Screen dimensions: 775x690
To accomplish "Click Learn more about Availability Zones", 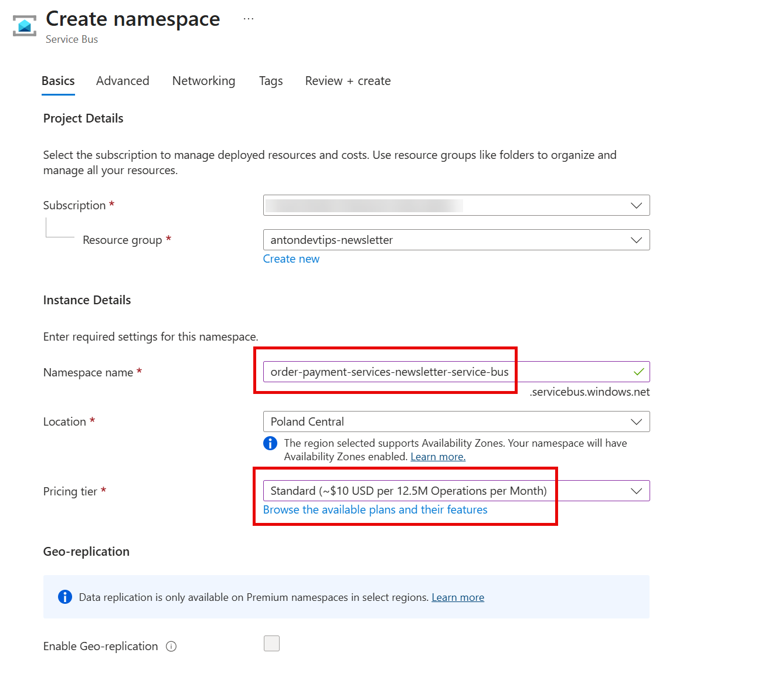I will [437, 456].
